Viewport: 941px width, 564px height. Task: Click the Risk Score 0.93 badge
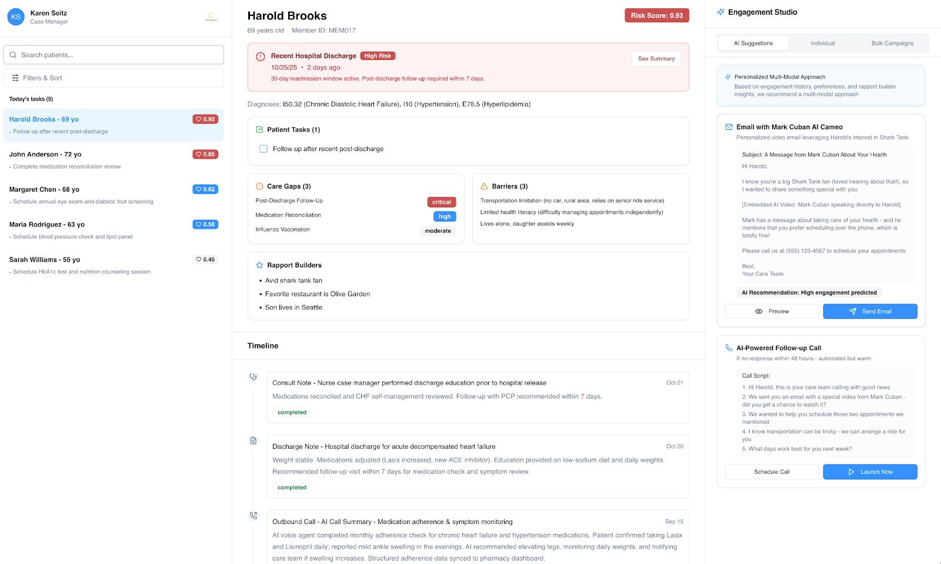656,15
